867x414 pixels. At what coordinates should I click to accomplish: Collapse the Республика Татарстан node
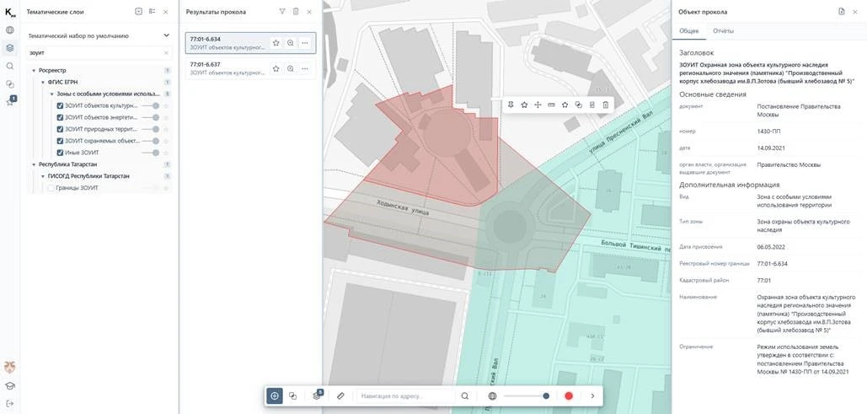click(x=34, y=164)
